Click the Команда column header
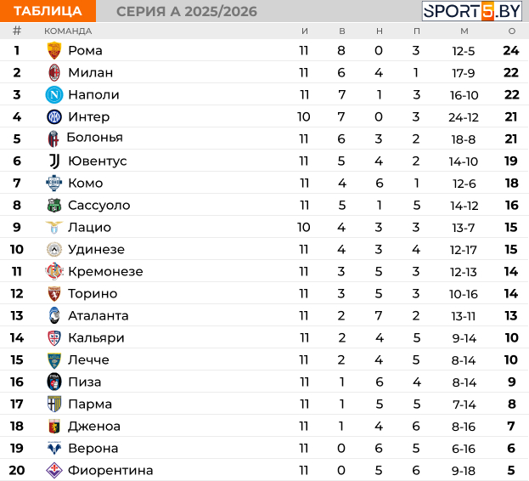Image resolution: width=529 pixels, height=481 pixels. coord(68,31)
